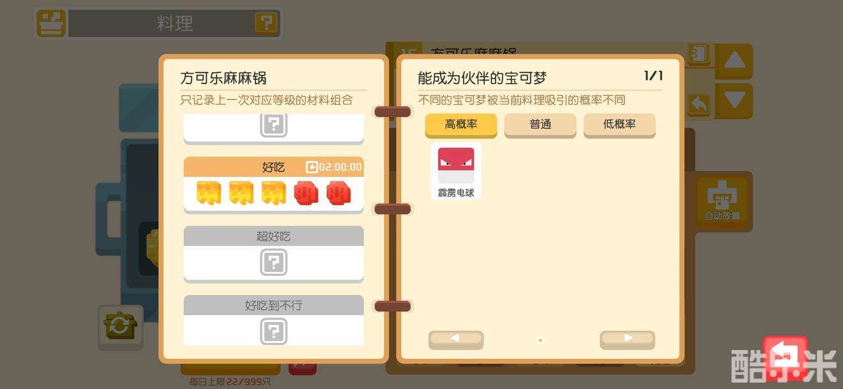
Task: Click the 自动放置 auto-place button
Action: click(x=722, y=200)
